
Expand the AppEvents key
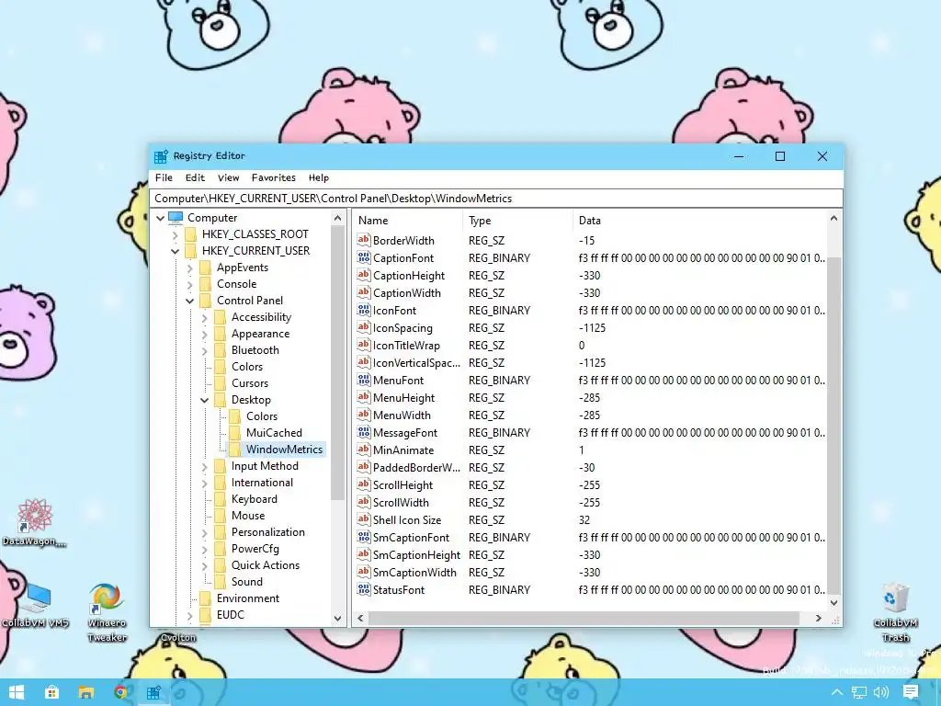point(189,268)
